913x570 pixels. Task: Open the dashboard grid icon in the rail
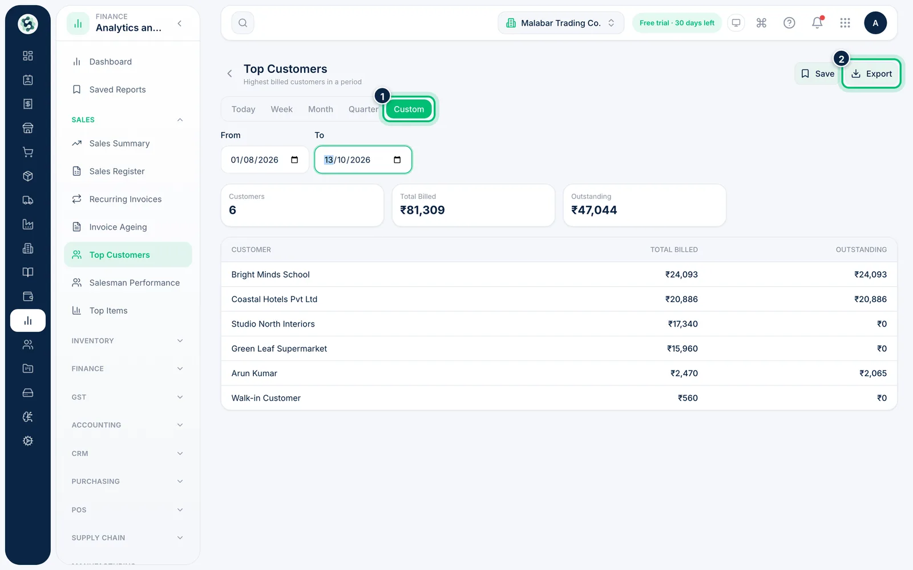point(27,56)
